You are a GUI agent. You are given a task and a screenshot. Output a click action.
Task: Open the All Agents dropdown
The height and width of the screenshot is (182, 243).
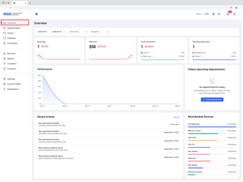(99, 32)
